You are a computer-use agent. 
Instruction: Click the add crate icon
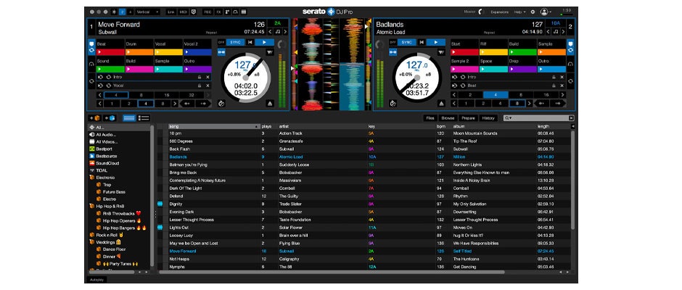point(95,117)
